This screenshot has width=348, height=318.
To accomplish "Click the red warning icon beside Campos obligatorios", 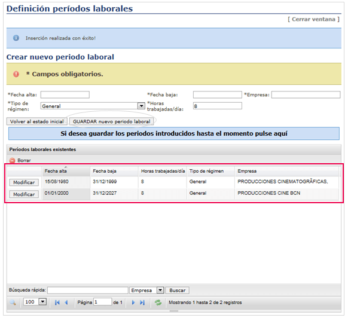I will click(16, 74).
